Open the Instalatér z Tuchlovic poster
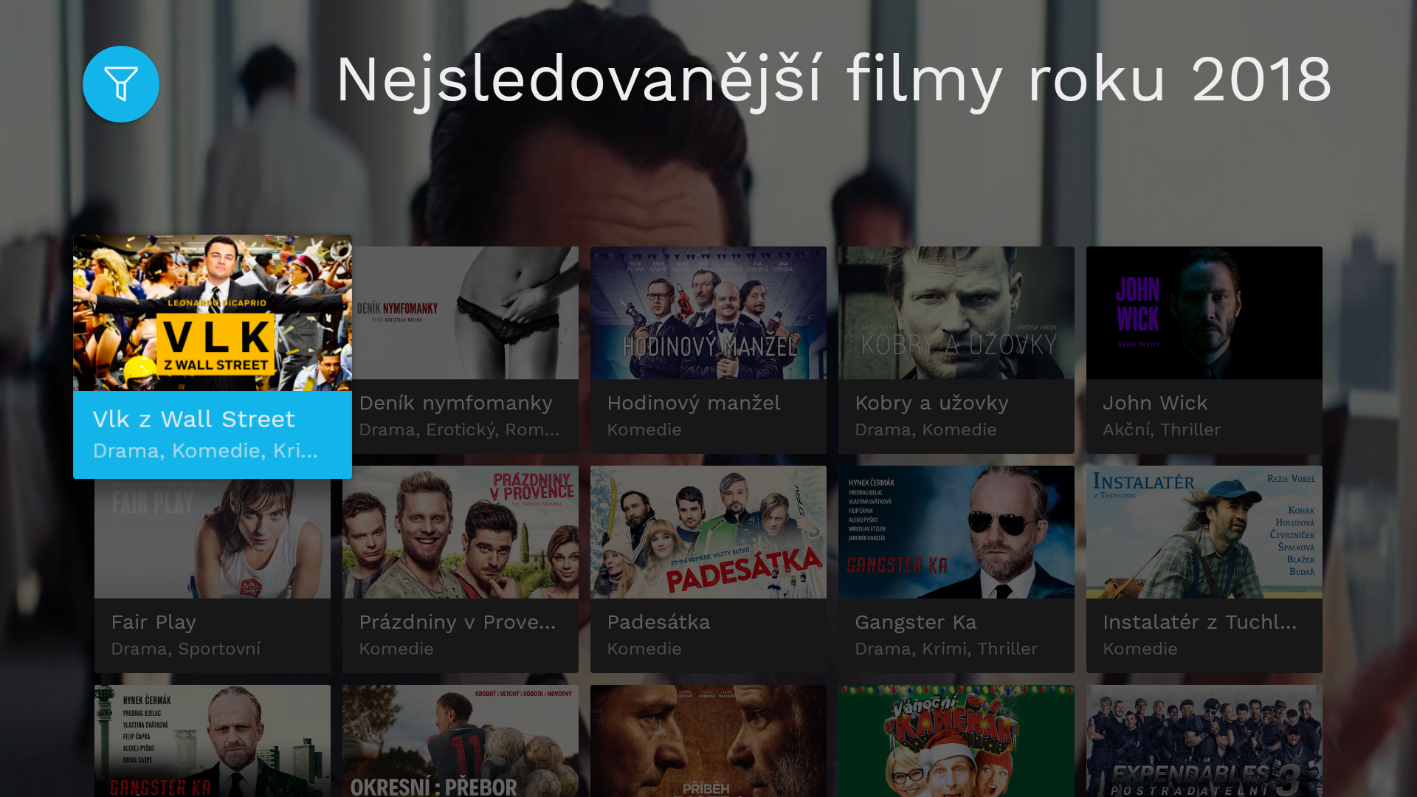This screenshot has height=797, width=1417. (x=1204, y=532)
